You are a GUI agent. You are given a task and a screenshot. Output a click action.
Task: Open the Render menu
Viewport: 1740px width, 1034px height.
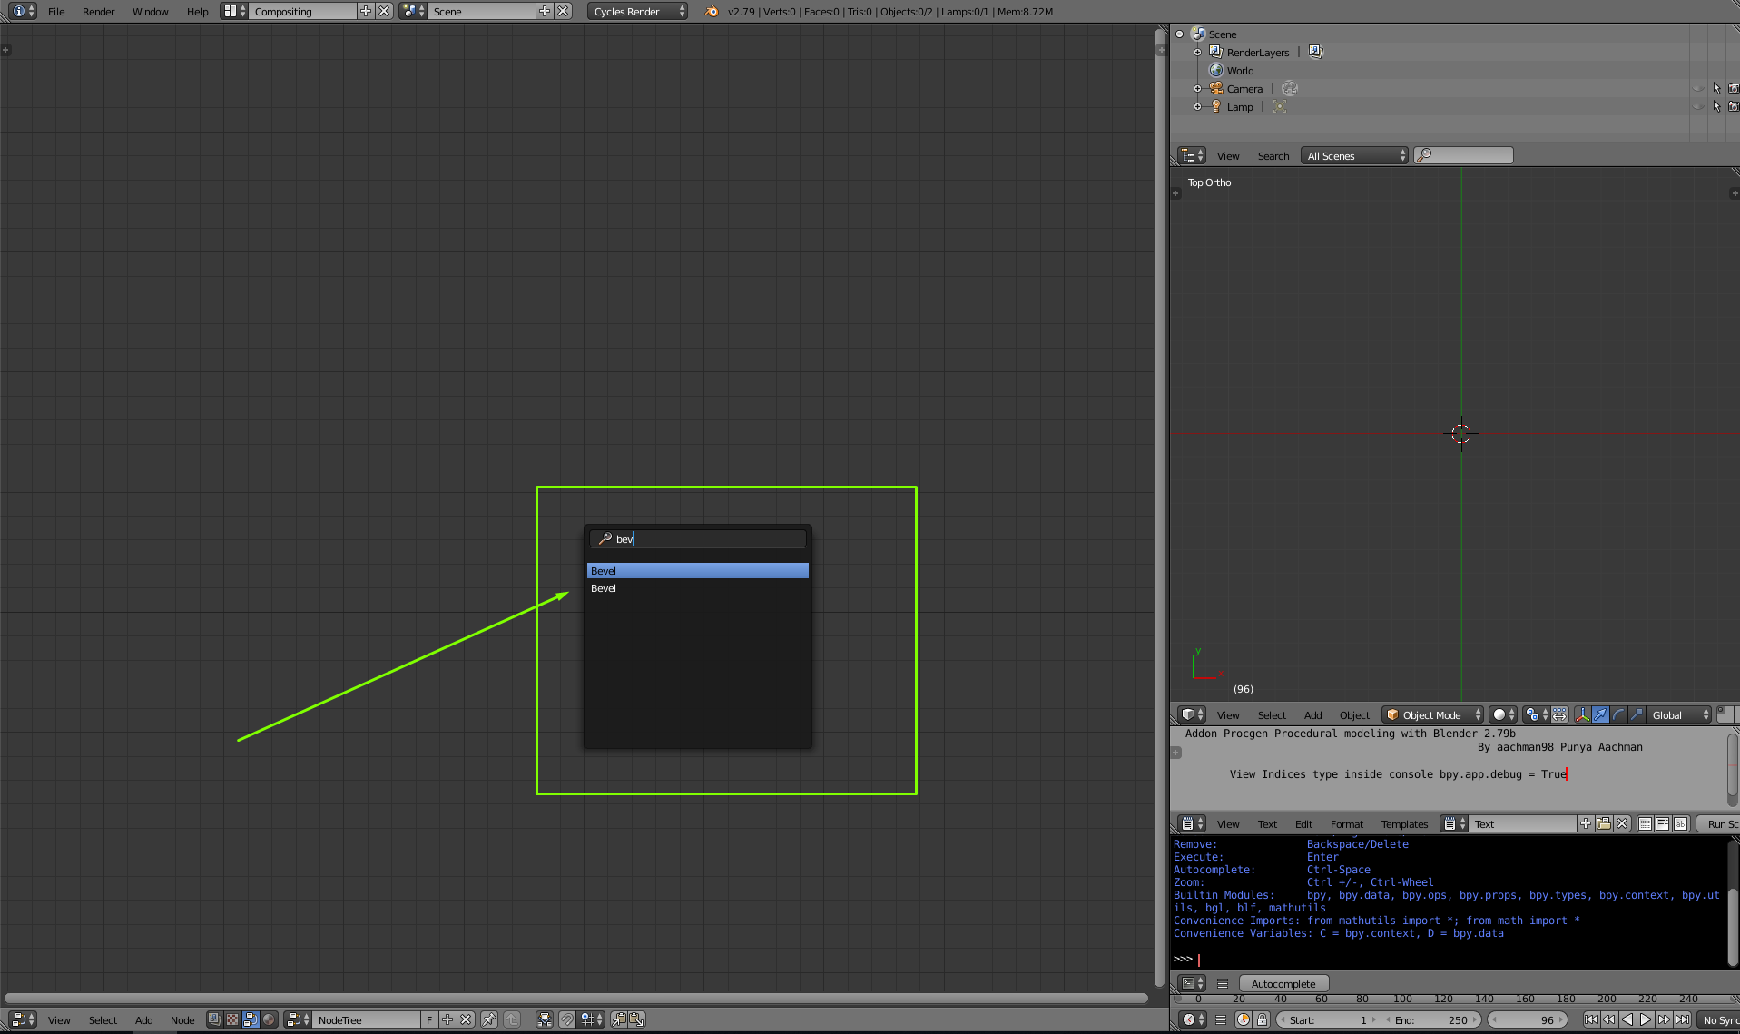click(98, 12)
